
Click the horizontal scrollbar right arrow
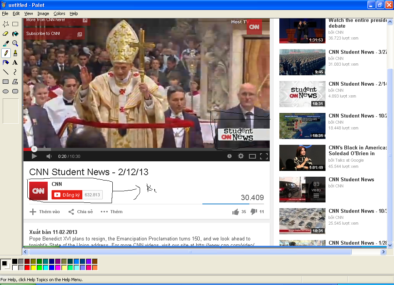pyautogui.click(x=383, y=252)
